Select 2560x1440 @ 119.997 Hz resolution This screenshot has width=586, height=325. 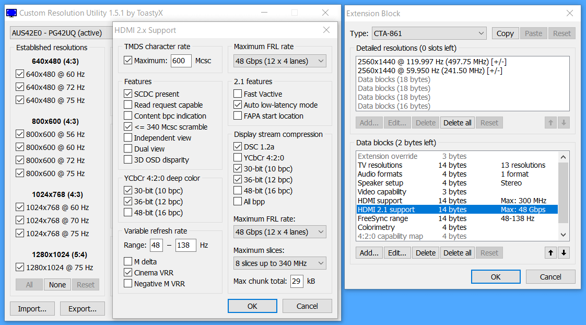coord(463,62)
